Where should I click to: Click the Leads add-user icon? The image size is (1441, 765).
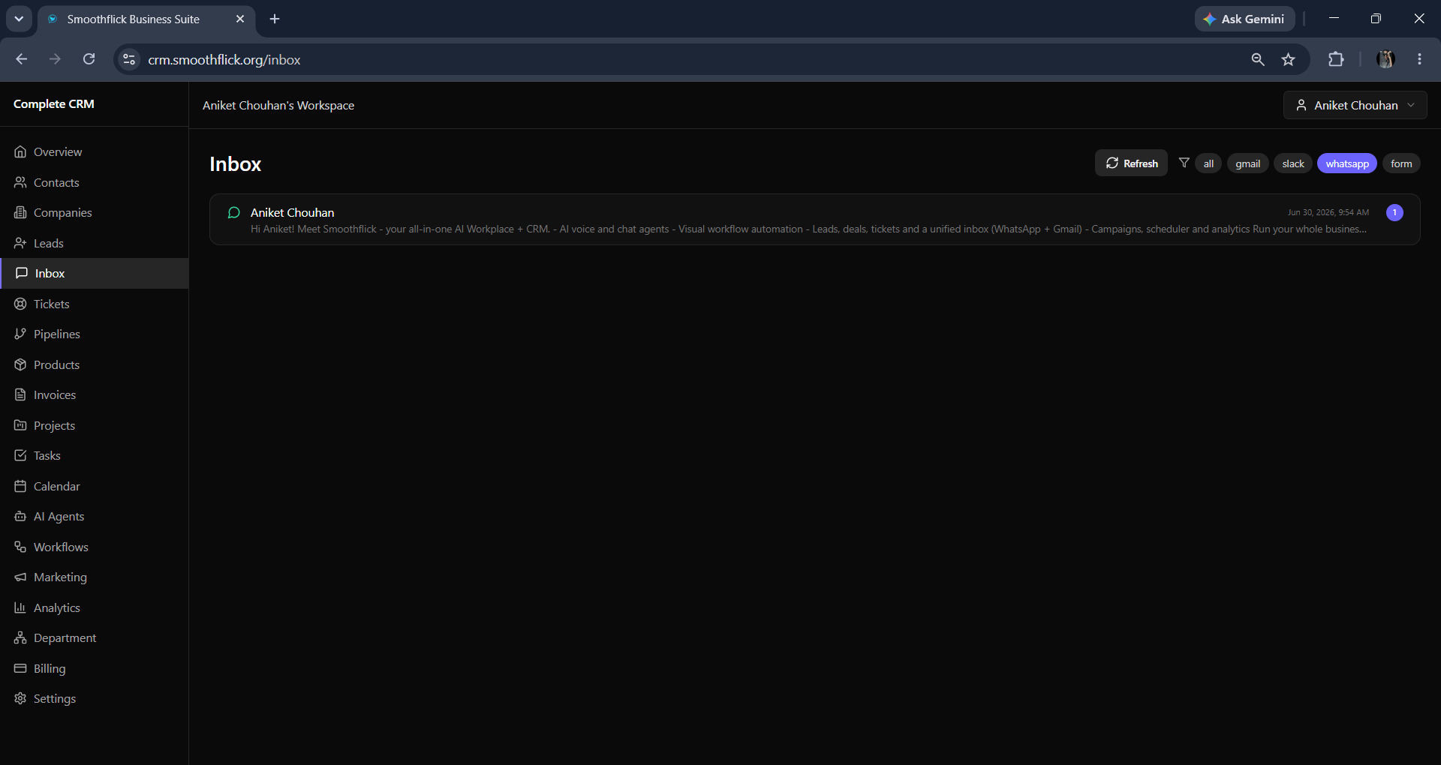coord(20,243)
